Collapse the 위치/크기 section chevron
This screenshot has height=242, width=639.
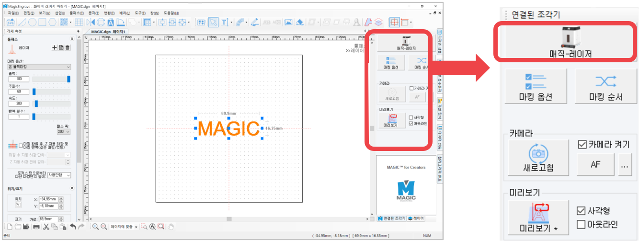(72, 189)
